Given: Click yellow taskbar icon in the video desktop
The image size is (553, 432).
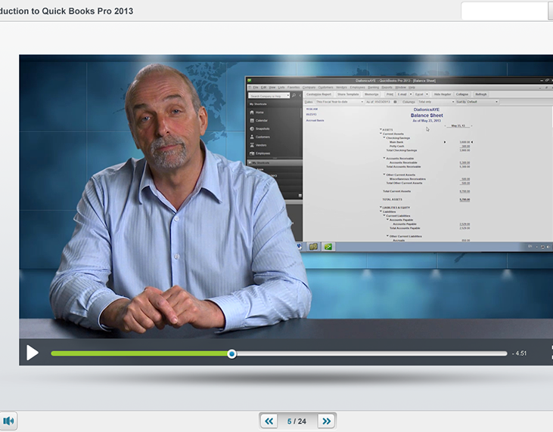Looking at the screenshot, I should (313, 247).
